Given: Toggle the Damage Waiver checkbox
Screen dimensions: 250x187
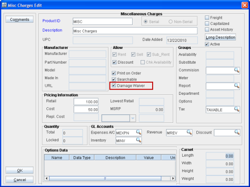Looking at the screenshot, I should pyautogui.click(x=114, y=85).
